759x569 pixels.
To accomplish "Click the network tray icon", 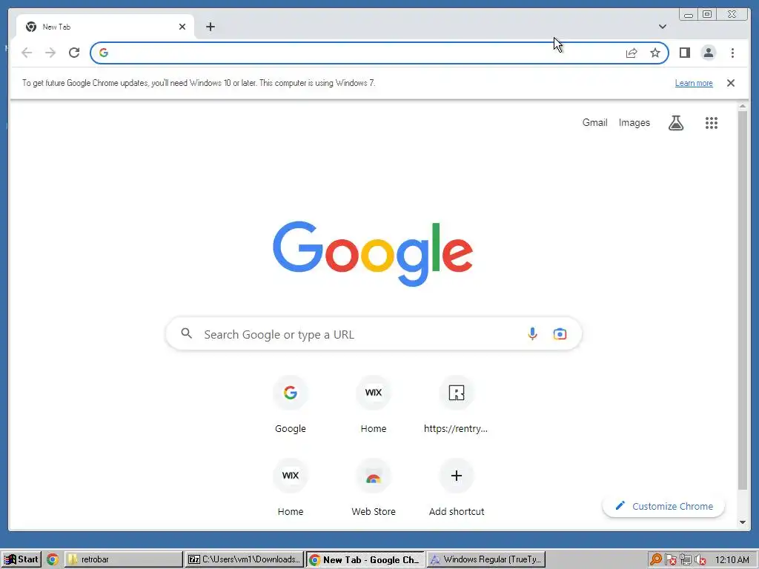I will 685,559.
